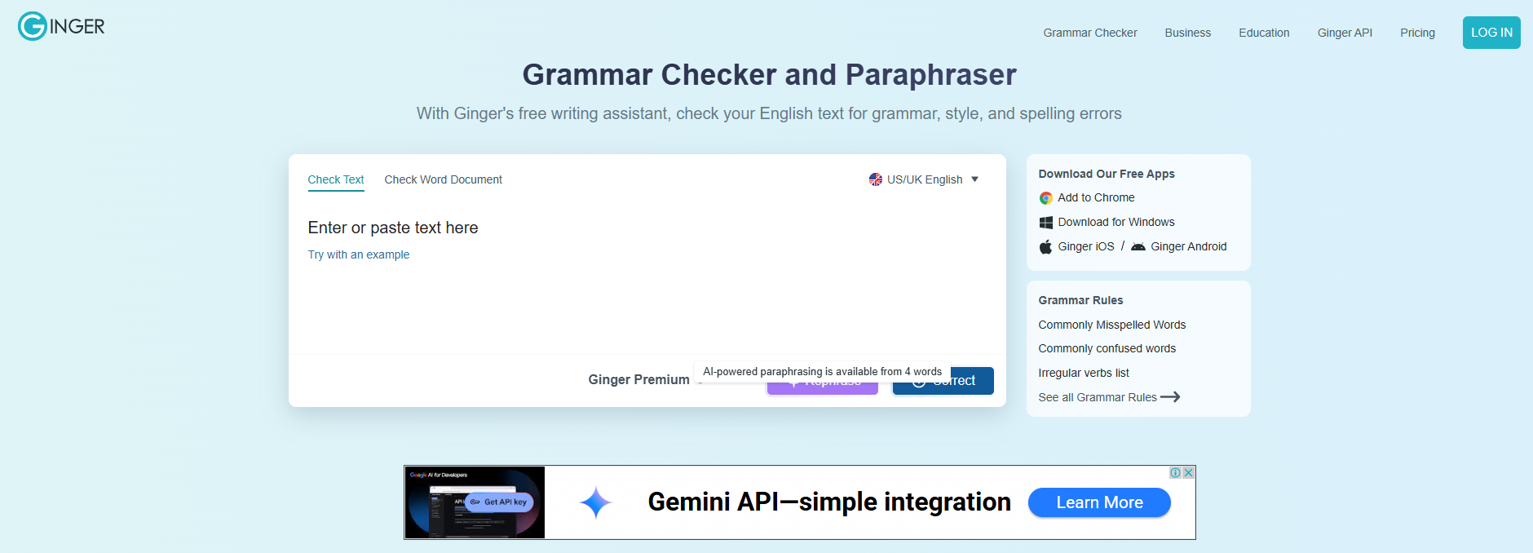Open the Ginger API nav link

pyautogui.click(x=1345, y=33)
